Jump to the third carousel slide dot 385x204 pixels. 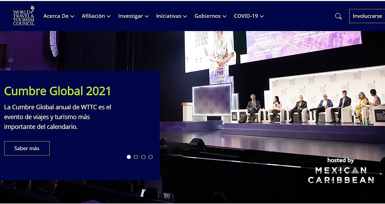(143, 157)
